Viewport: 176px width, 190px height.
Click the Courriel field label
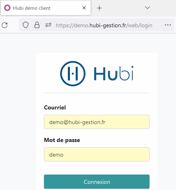(x=55, y=107)
